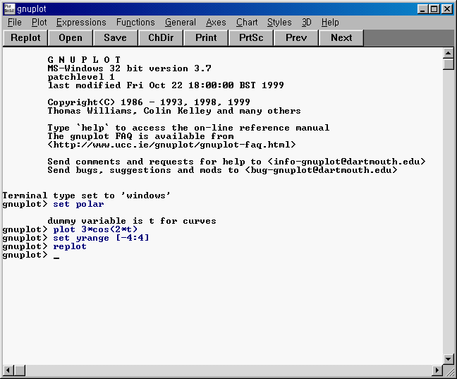This screenshot has width=457, height=379.
Task: Click the 'plot 3*cos(2*t)' command text
Action: pos(95,229)
